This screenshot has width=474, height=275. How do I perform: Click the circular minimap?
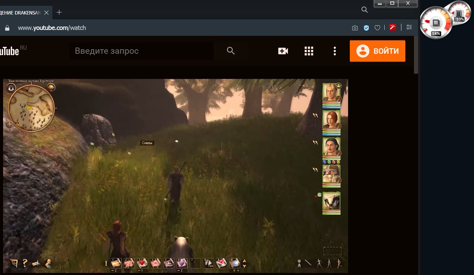pyautogui.click(x=31, y=109)
